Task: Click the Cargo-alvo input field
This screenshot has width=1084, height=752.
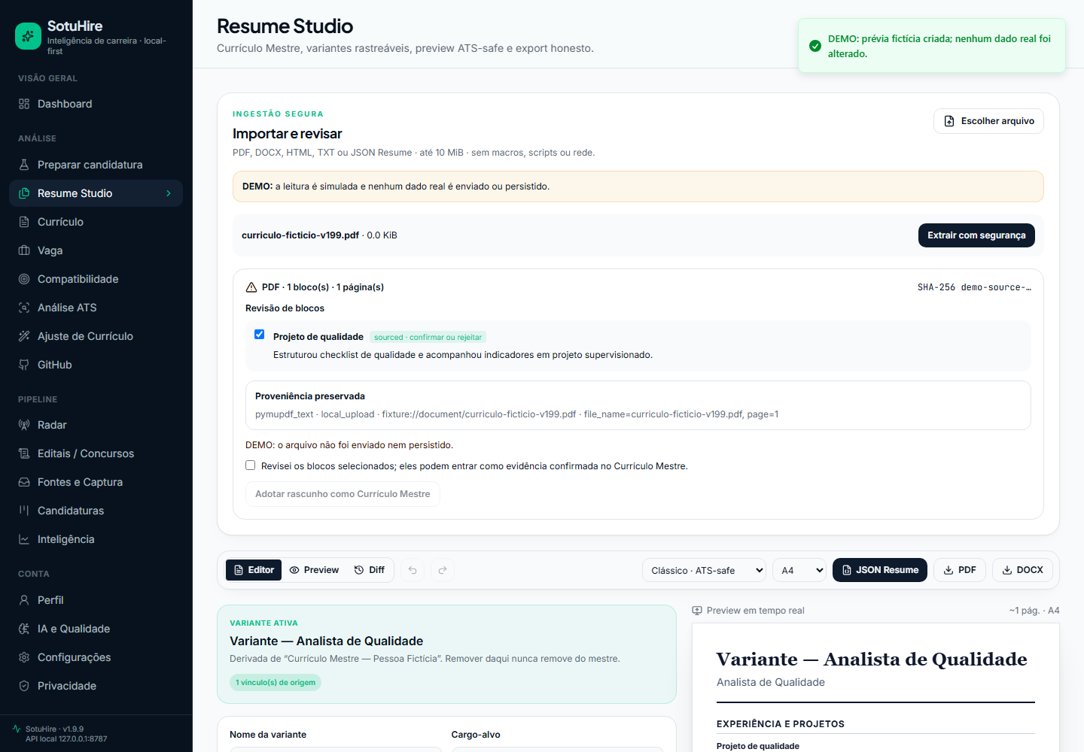Action: click(x=558, y=749)
